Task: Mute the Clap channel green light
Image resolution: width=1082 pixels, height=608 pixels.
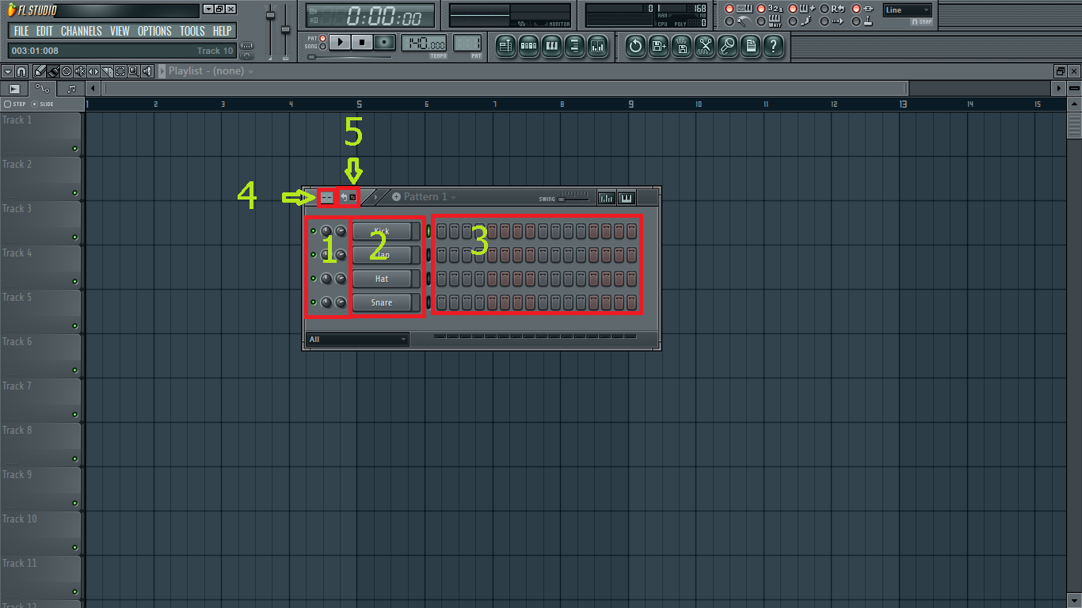Action: tap(313, 255)
